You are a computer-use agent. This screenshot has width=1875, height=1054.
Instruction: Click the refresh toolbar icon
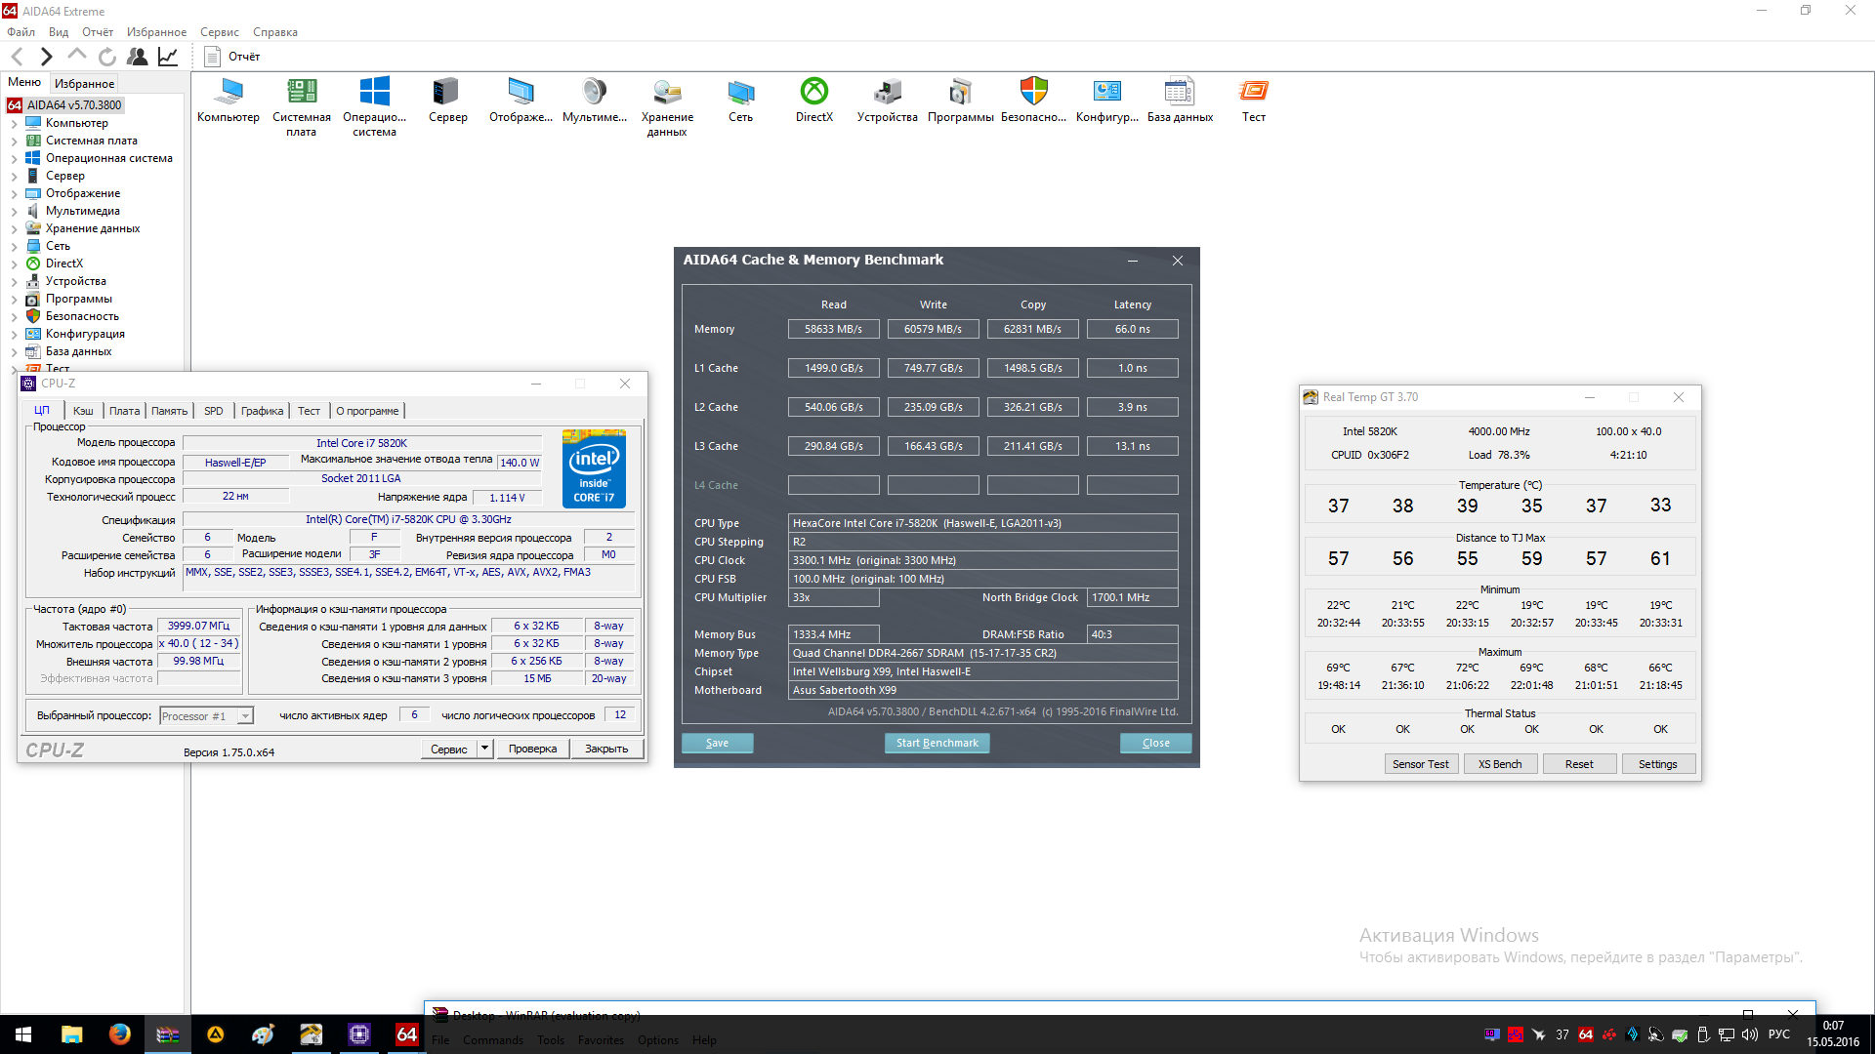(x=107, y=57)
